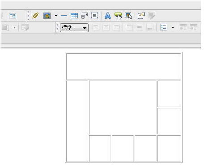This screenshot has height=167, width=221.
Task: Insert a horizontal line
Action: 64,16
